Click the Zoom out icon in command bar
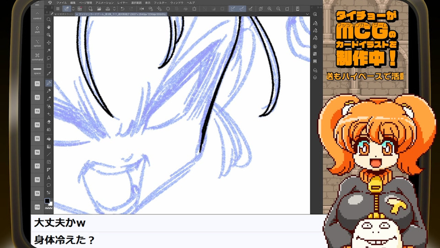 (278, 9)
